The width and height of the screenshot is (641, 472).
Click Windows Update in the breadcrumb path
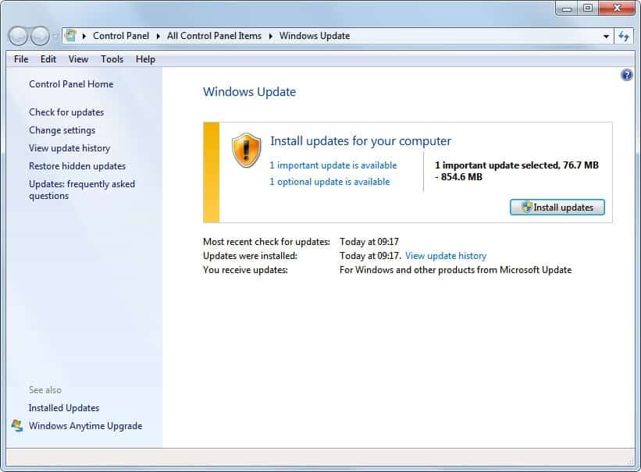coord(316,36)
